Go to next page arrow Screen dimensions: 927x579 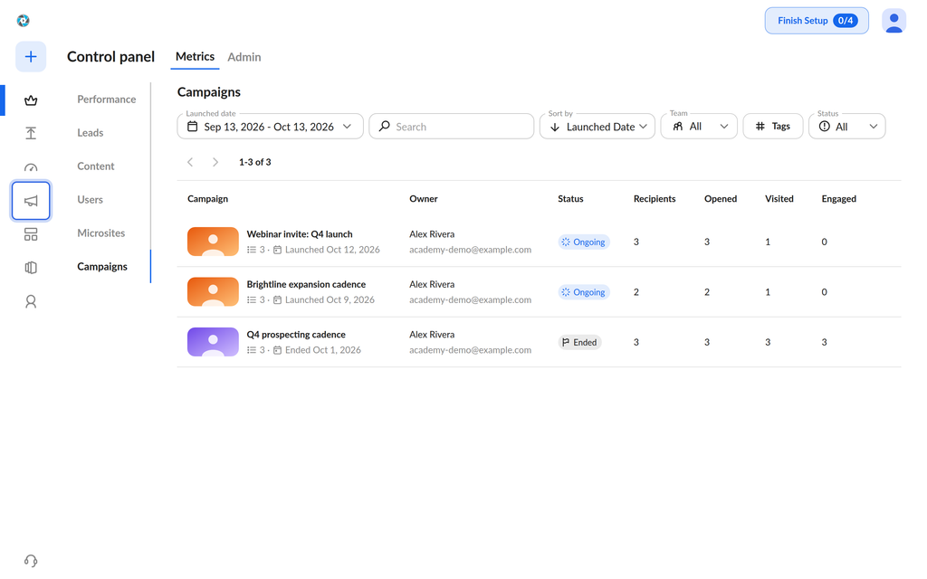pos(215,162)
